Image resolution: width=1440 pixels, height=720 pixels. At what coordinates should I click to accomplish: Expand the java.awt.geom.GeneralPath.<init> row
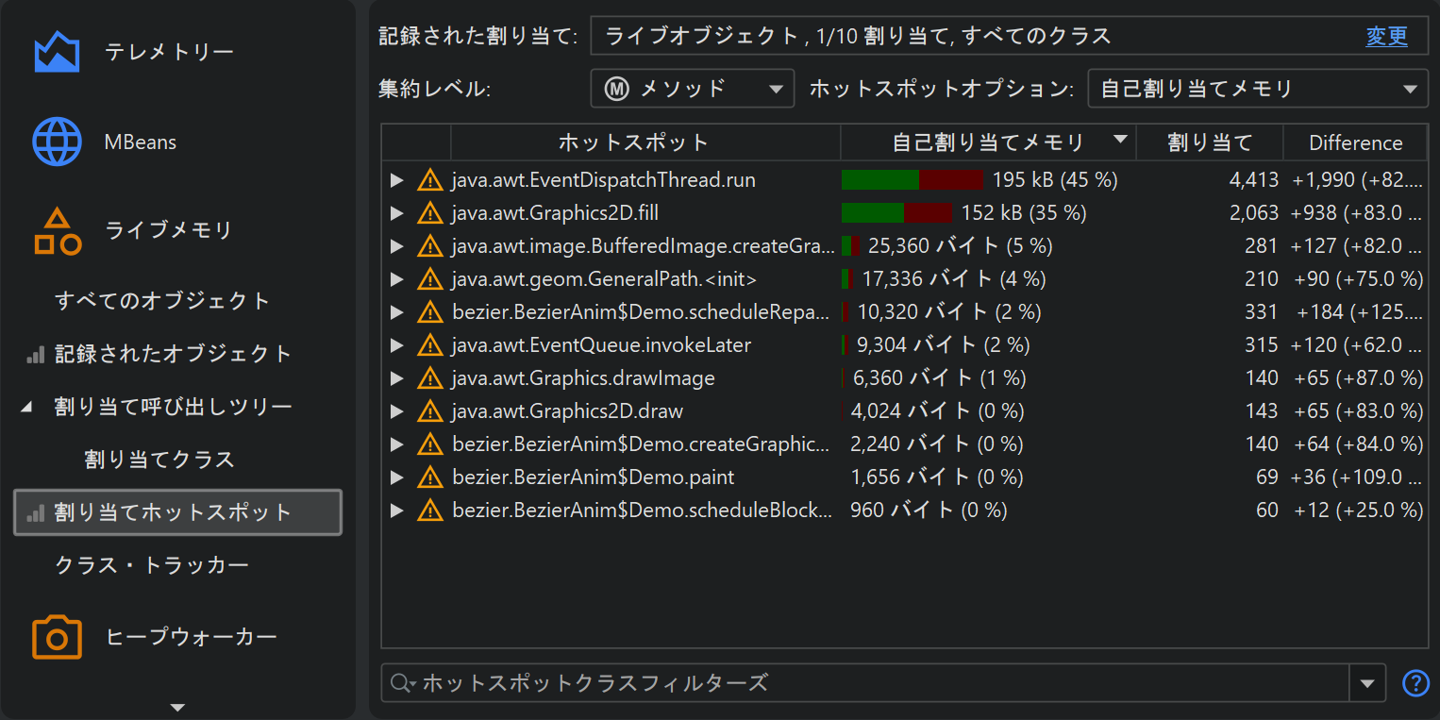pos(397,279)
